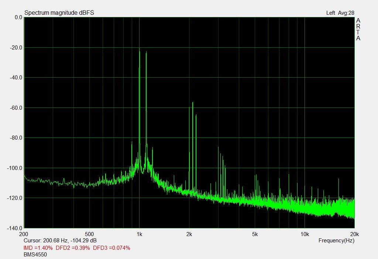Click the 'Left Avg:28' readout

point(340,13)
